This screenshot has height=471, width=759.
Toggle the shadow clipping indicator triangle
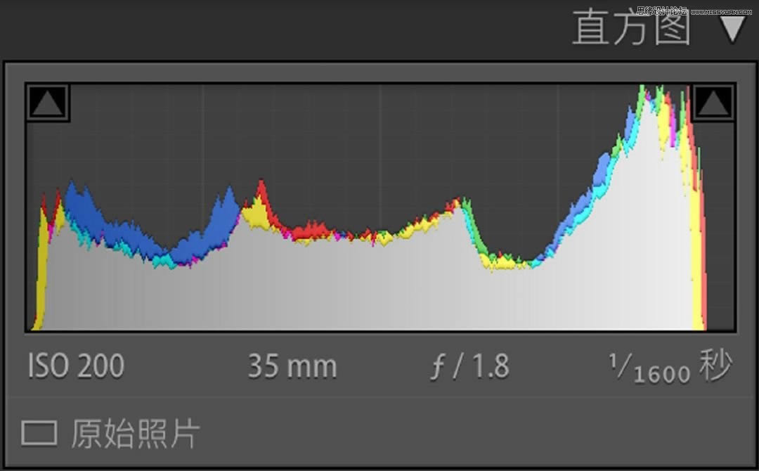pos(48,103)
